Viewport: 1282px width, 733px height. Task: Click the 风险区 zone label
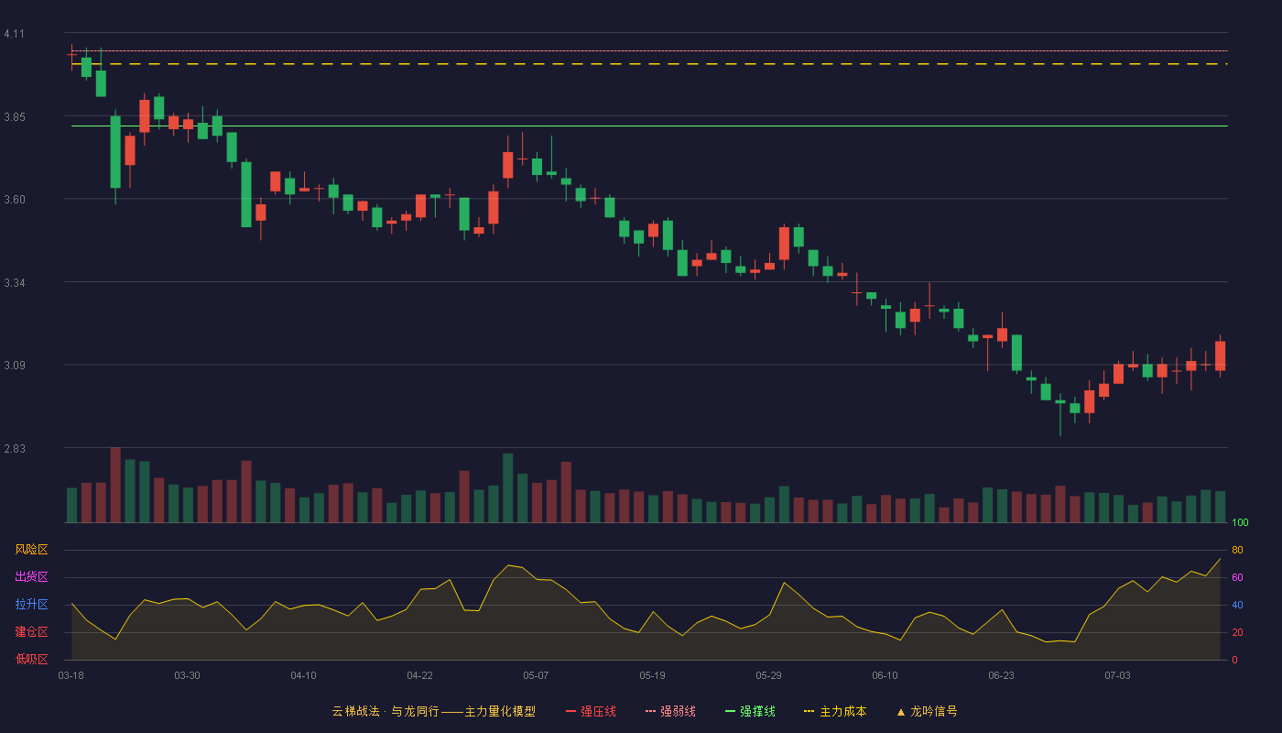(x=31, y=550)
